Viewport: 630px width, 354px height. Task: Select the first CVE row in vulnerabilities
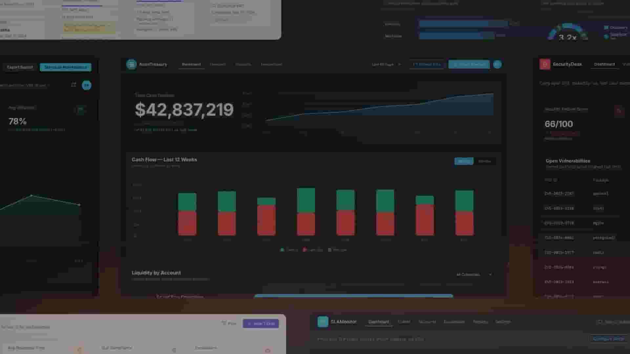(x=559, y=193)
